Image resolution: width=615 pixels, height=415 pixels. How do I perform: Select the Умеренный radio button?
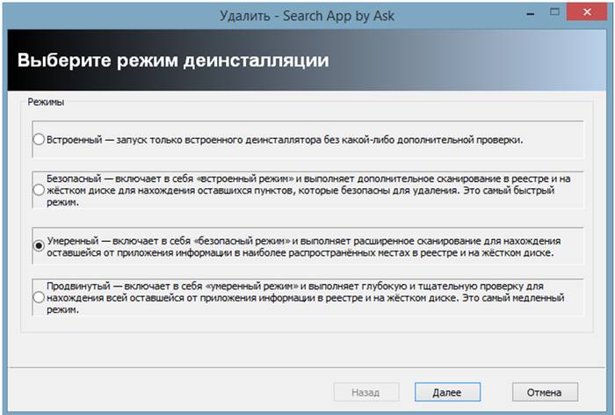(38, 246)
